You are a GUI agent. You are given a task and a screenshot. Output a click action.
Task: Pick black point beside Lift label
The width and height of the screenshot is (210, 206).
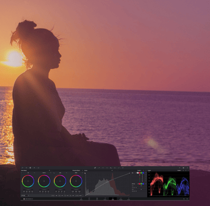click(22, 173)
